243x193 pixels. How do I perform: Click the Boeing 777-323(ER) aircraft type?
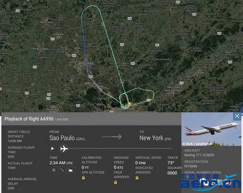coord(199,155)
